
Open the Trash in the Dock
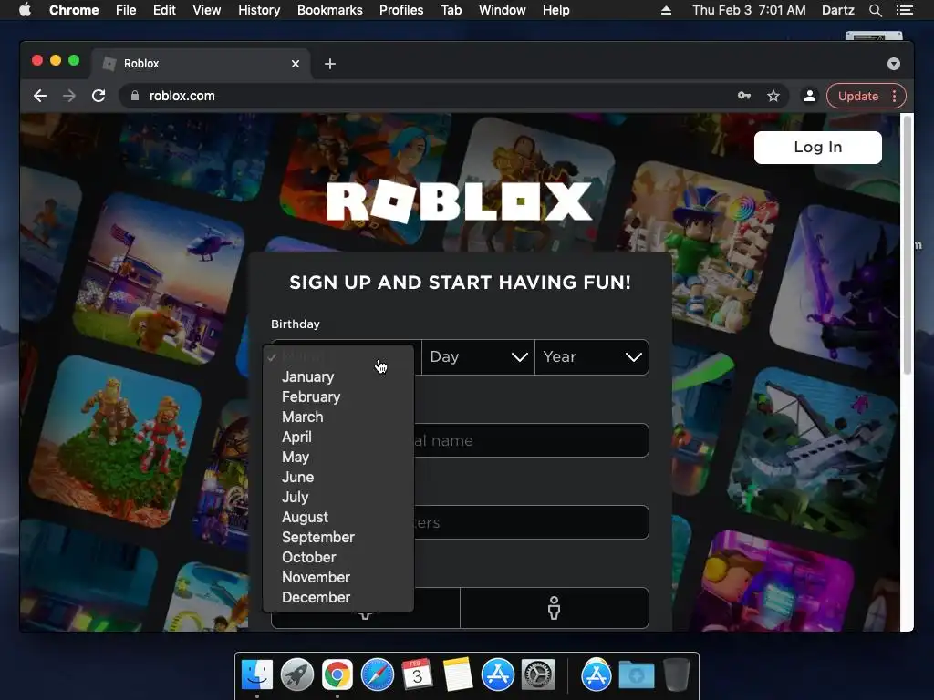[x=677, y=675]
